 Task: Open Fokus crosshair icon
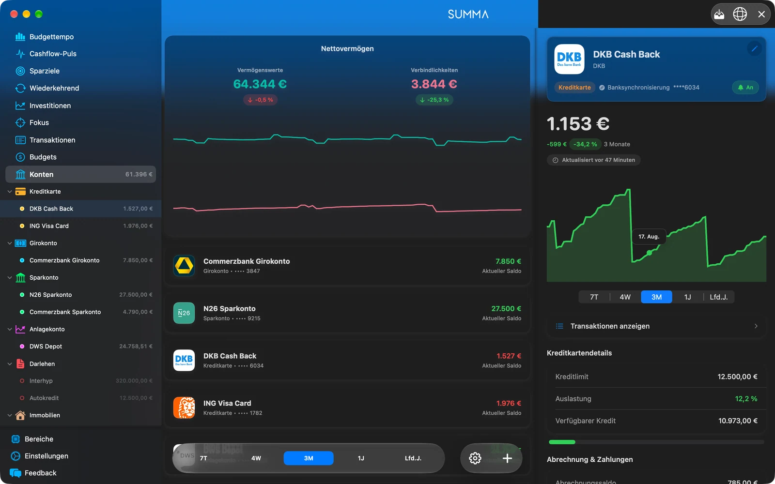20,122
